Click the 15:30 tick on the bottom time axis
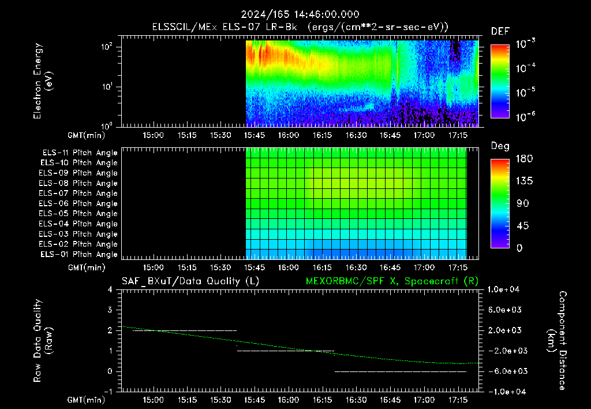Screen dimensions: 591x409 tap(220, 400)
